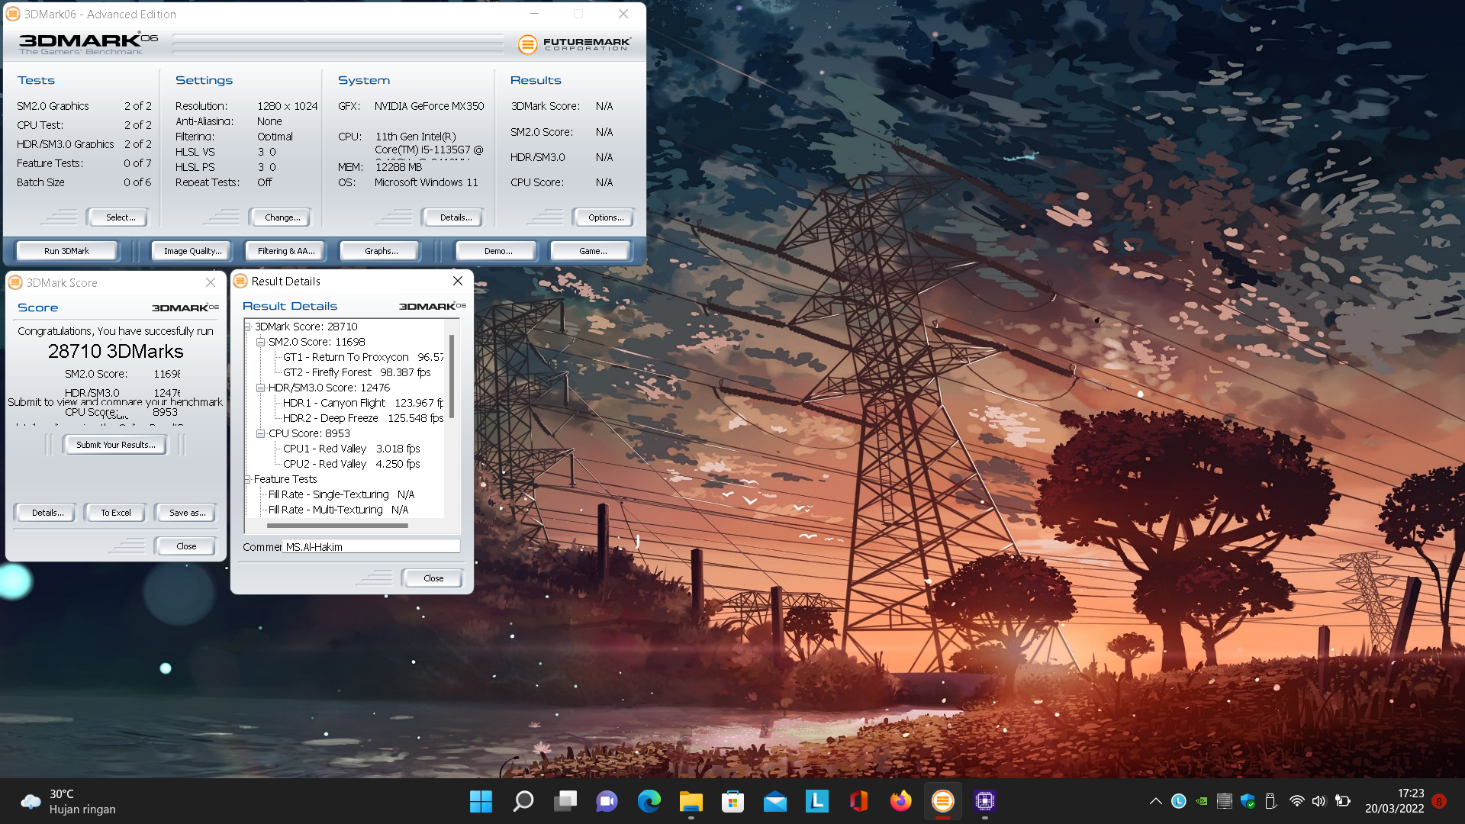
Task: Export results with To Excel button
Action: click(115, 513)
